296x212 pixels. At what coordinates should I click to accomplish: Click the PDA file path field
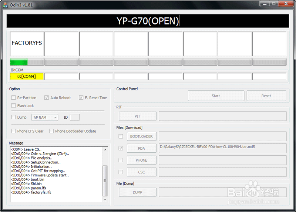click(x=223, y=148)
